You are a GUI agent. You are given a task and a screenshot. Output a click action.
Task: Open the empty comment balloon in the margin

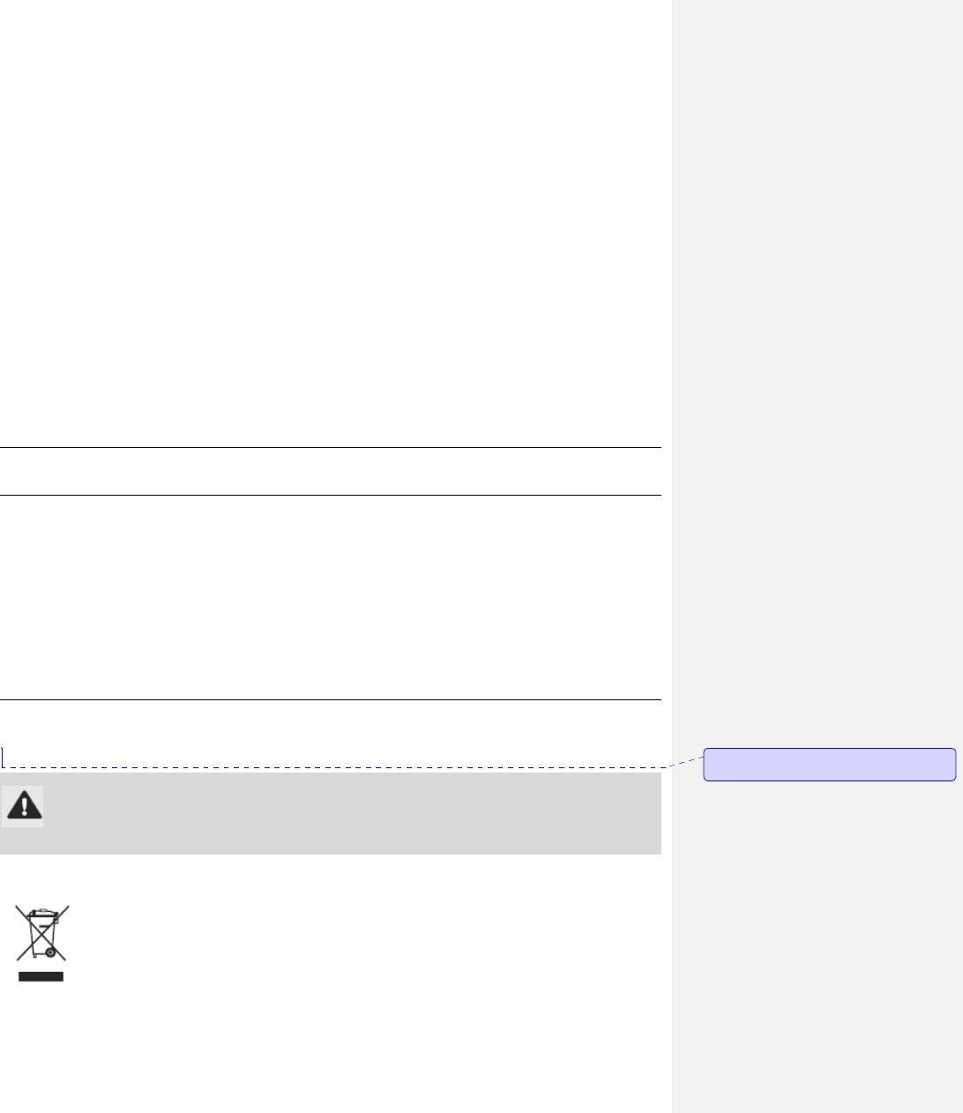click(830, 765)
